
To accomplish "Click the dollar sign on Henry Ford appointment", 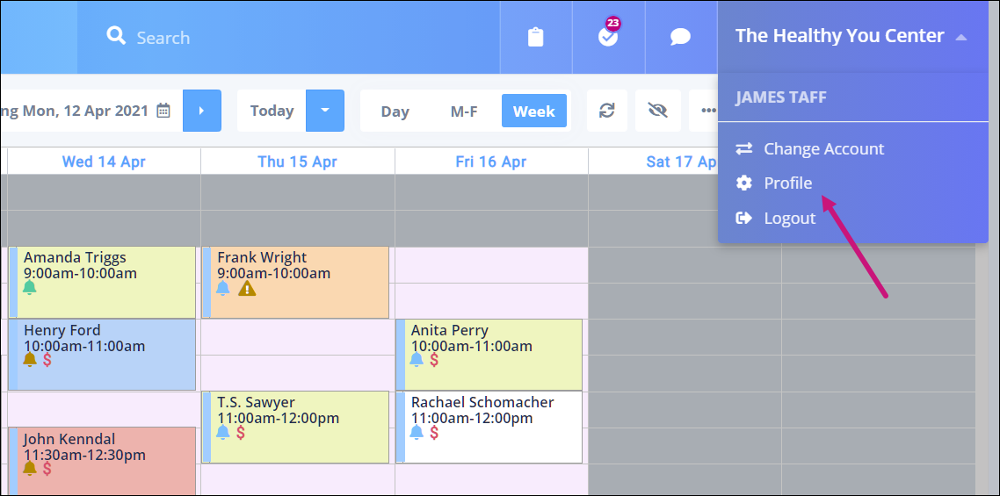I will 47,360.
